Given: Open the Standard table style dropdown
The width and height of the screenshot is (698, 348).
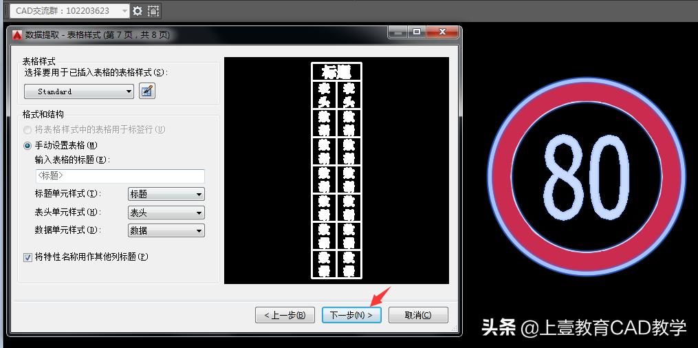Looking at the screenshot, I should point(79,91).
